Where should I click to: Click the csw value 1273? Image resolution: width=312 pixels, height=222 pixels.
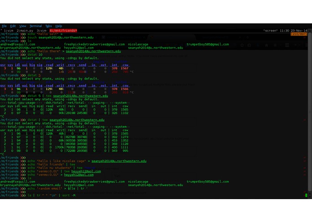coord(124,137)
